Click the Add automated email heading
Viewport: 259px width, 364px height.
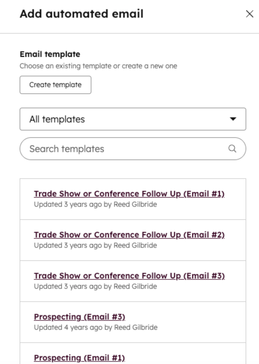(x=81, y=14)
